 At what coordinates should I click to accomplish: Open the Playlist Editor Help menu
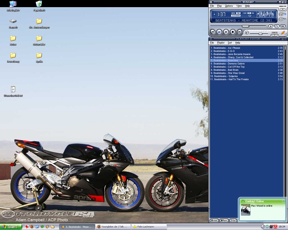click(x=238, y=43)
